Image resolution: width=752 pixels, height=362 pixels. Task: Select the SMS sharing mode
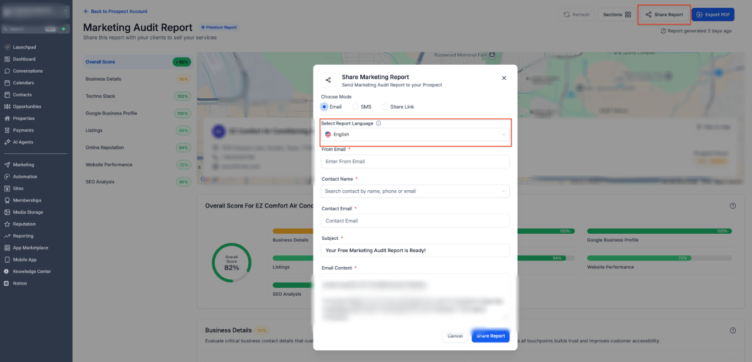(361, 107)
